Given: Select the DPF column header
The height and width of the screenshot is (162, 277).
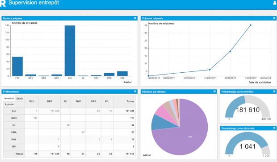Looking at the screenshot, I should point(50,101).
